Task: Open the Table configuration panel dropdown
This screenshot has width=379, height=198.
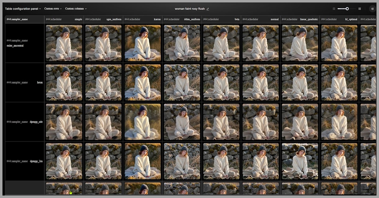Action: [23, 9]
